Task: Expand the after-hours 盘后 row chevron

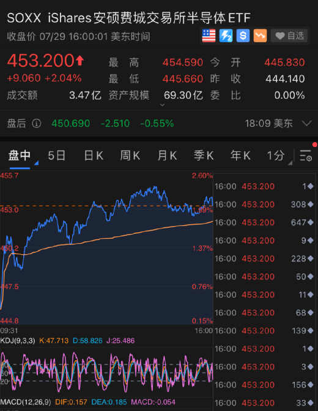Action: click(307, 123)
